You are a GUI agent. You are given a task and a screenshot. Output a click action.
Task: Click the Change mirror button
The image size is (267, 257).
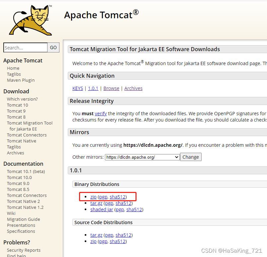pyautogui.click(x=191, y=157)
